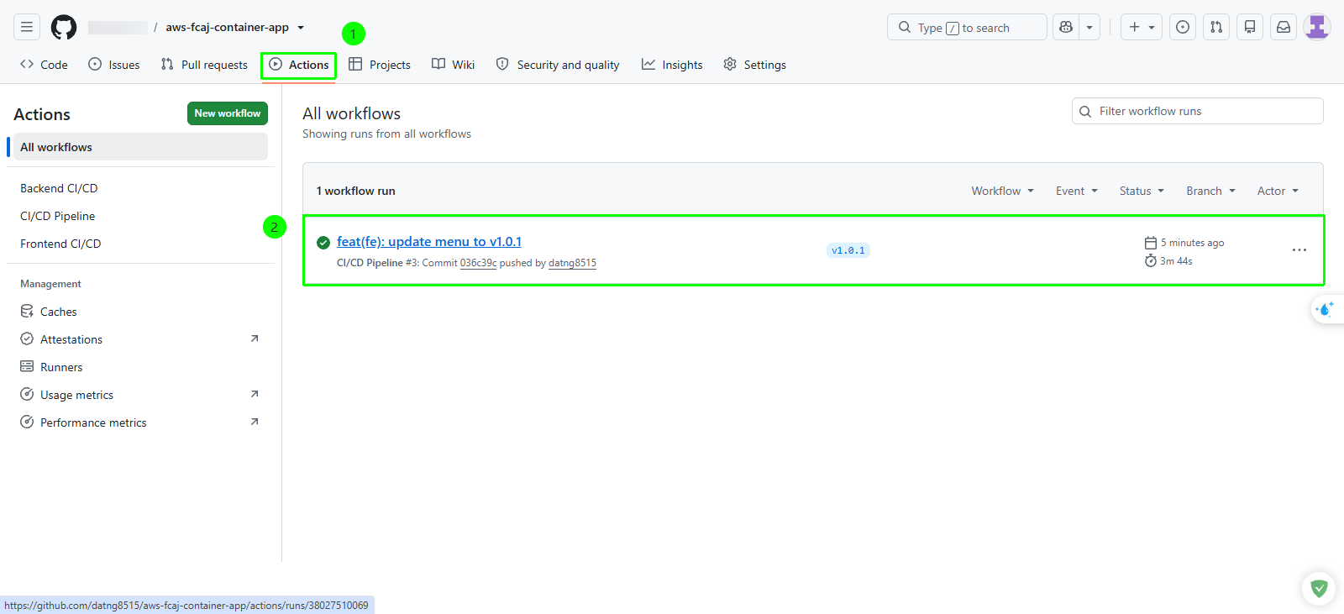This screenshot has width=1344, height=614.
Task: Open the repository name dropdown caret
Action: [x=301, y=28]
